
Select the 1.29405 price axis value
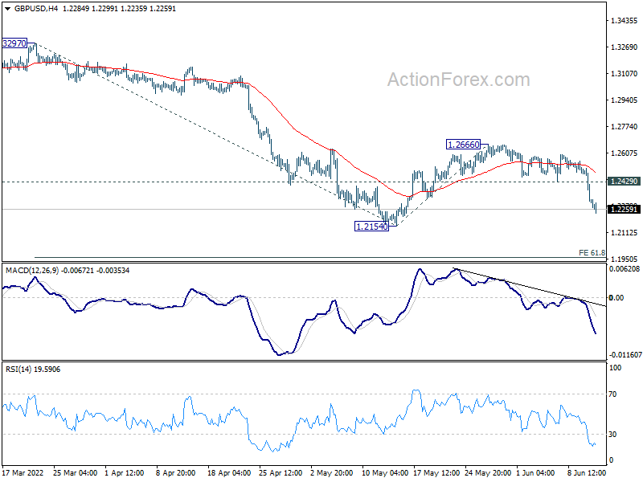pyautogui.click(x=625, y=100)
